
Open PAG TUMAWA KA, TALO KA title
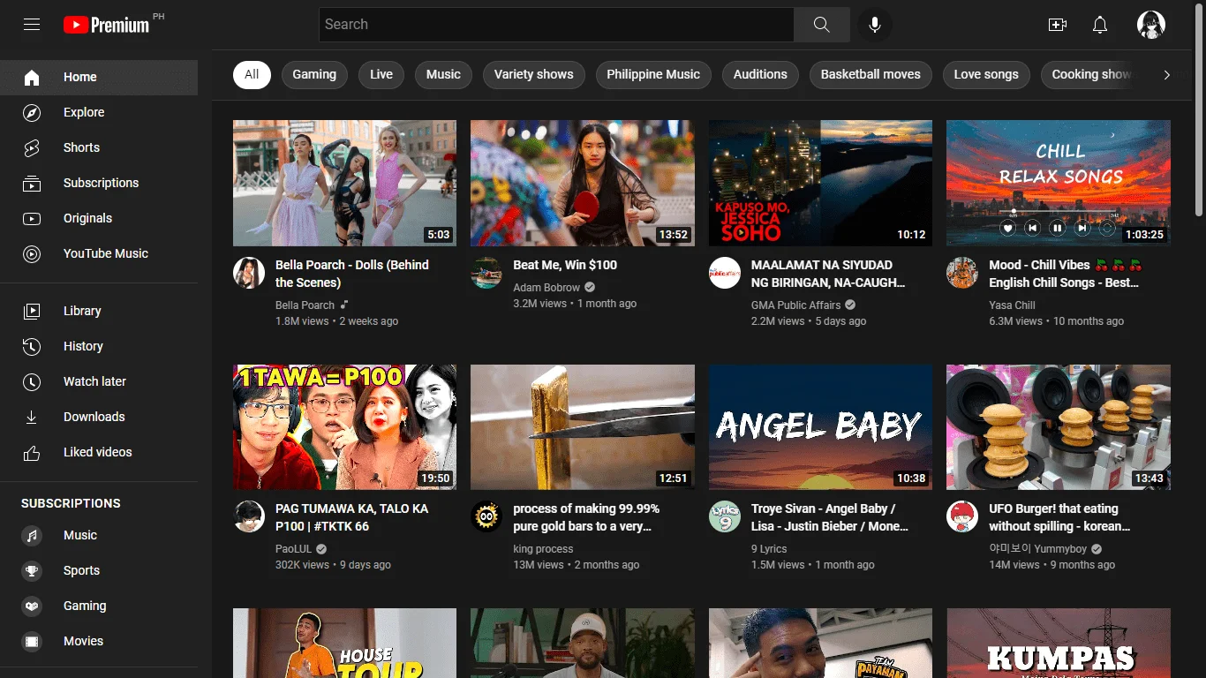tap(351, 517)
